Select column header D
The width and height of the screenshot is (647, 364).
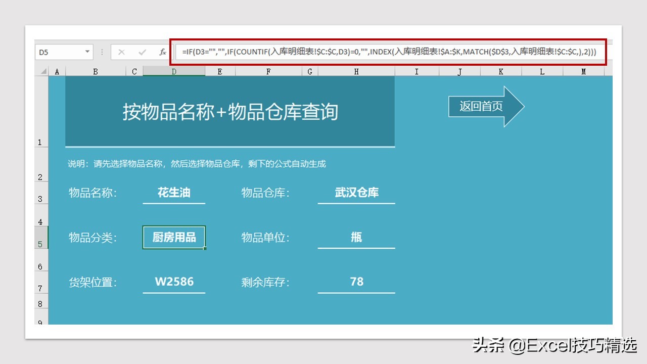[173, 71]
